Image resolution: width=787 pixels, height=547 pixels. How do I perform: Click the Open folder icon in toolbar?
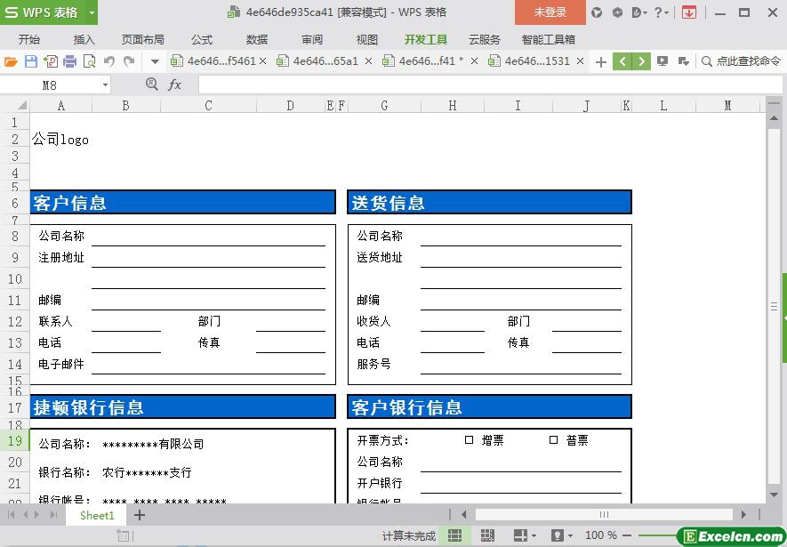11,61
